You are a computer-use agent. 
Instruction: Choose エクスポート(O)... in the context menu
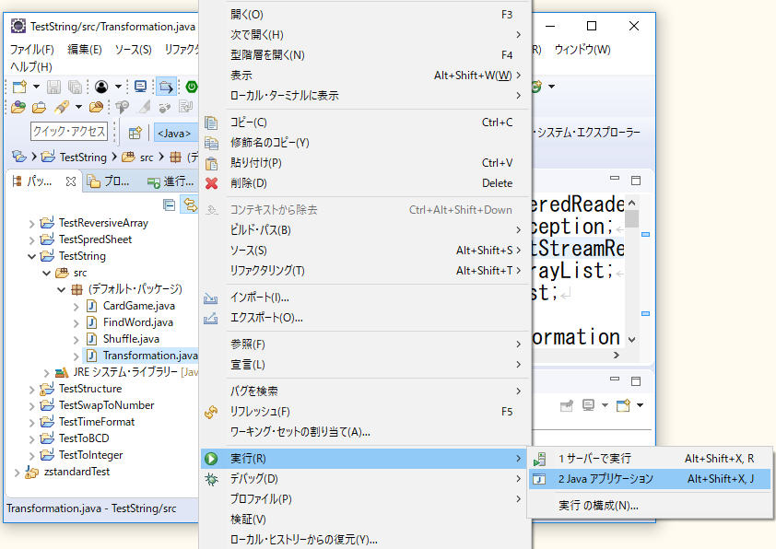pyautogui.click(x=365, y=318)
